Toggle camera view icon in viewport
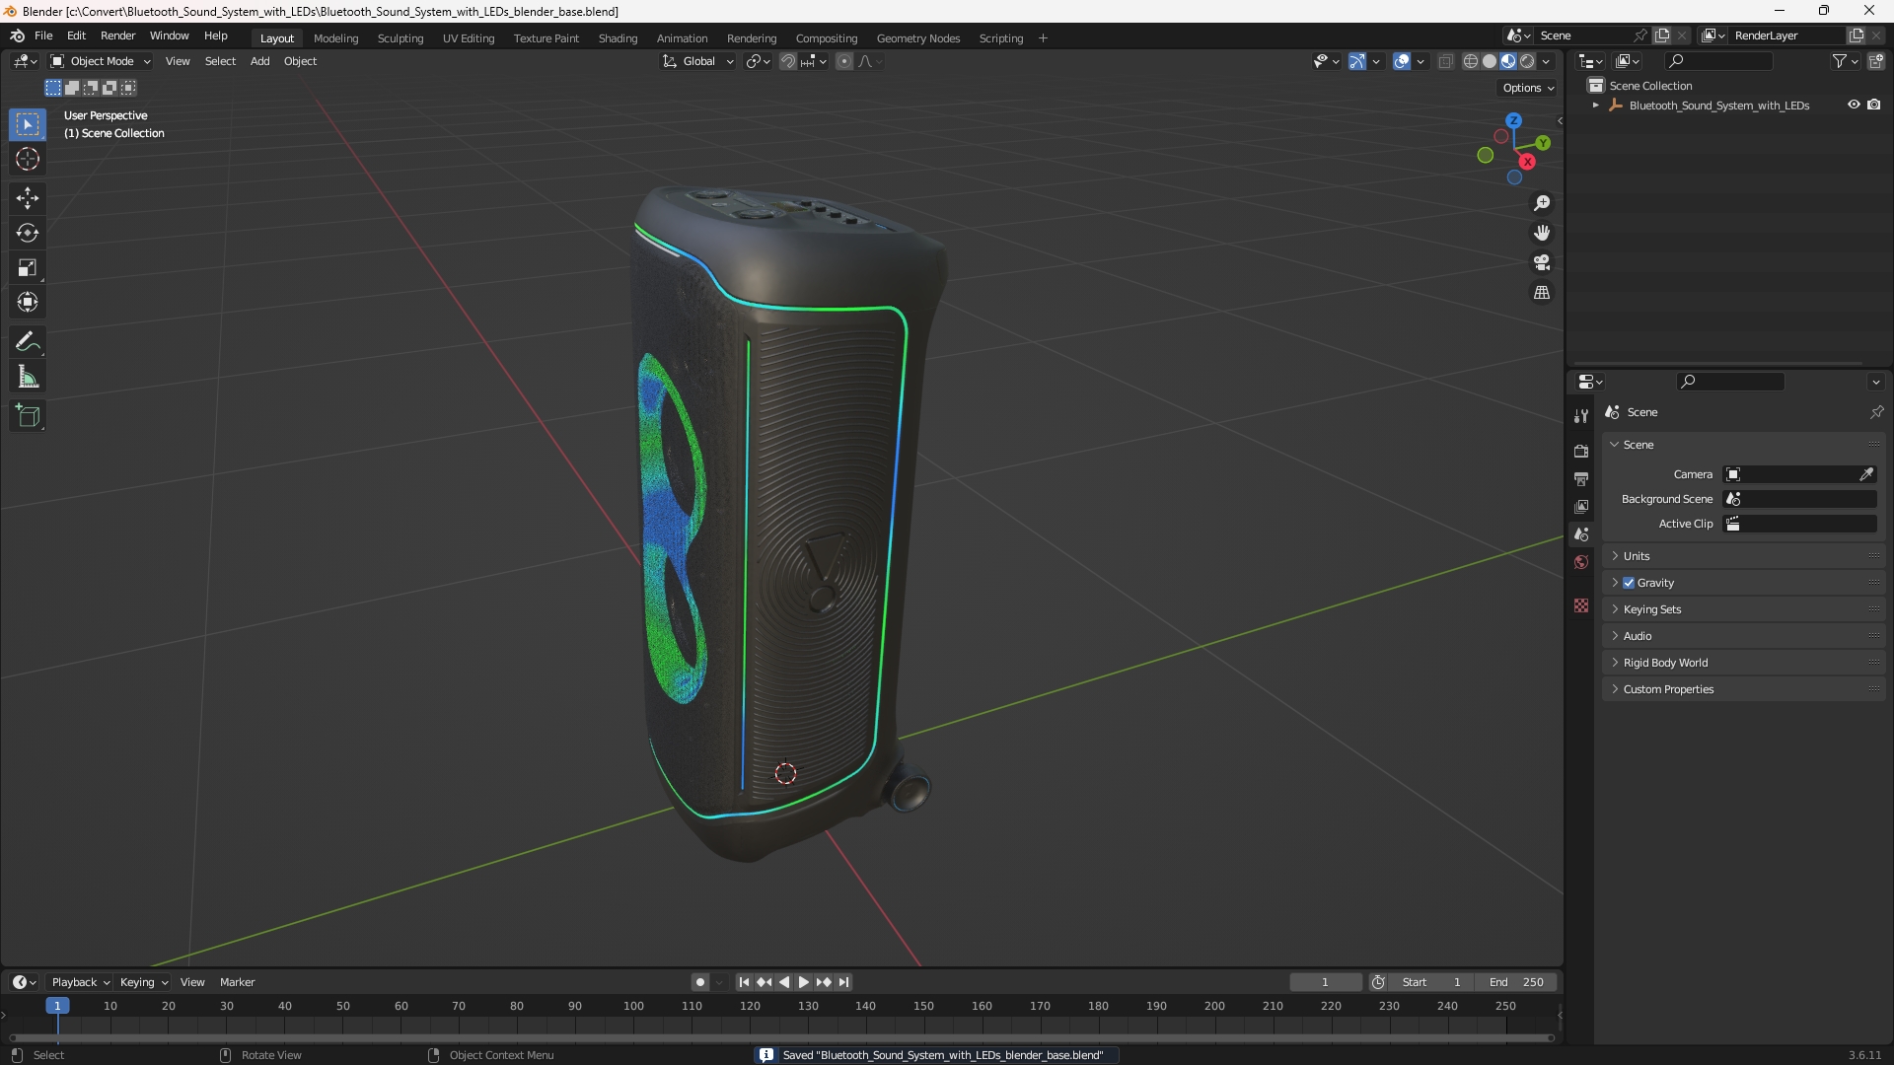 coord(1542,262)
